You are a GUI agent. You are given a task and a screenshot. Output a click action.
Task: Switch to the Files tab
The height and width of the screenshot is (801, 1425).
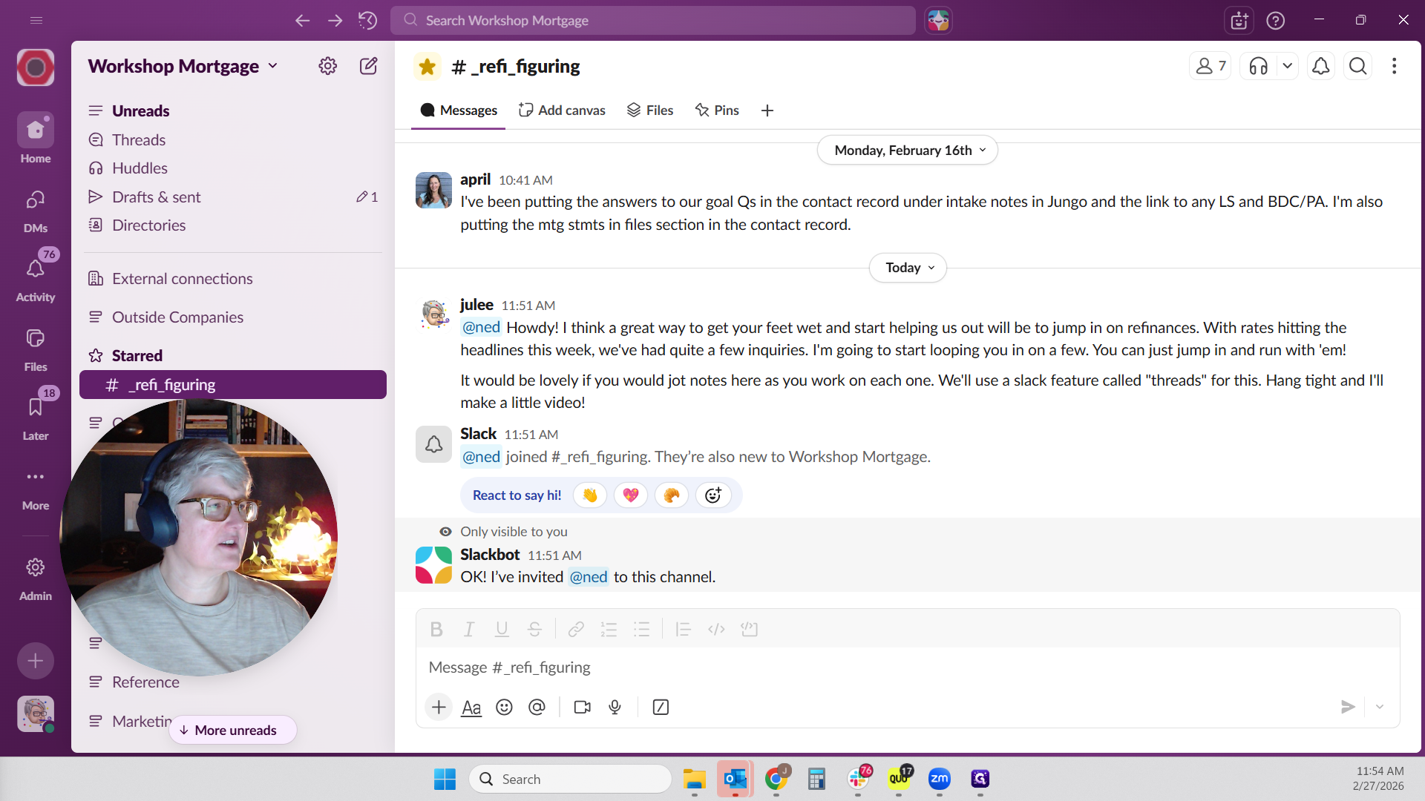(x=650, y=111)
